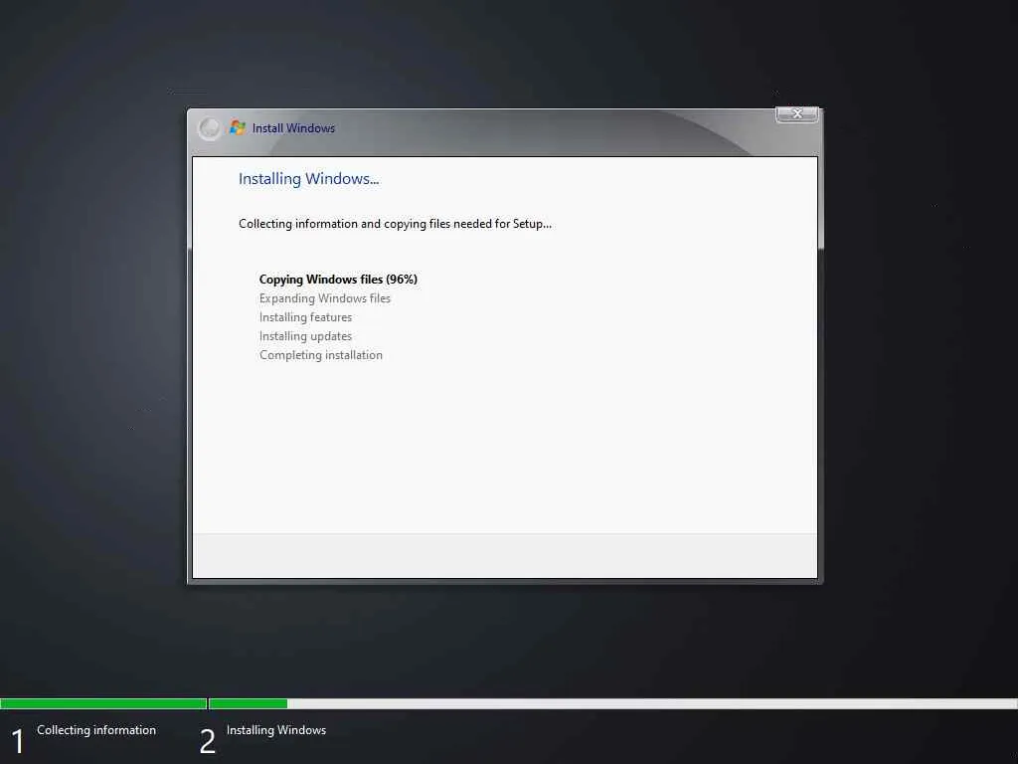Viewport: 1018px width, 764px height.
Task: Select 'Installing features' step
Action: click(x=305, y=317)
